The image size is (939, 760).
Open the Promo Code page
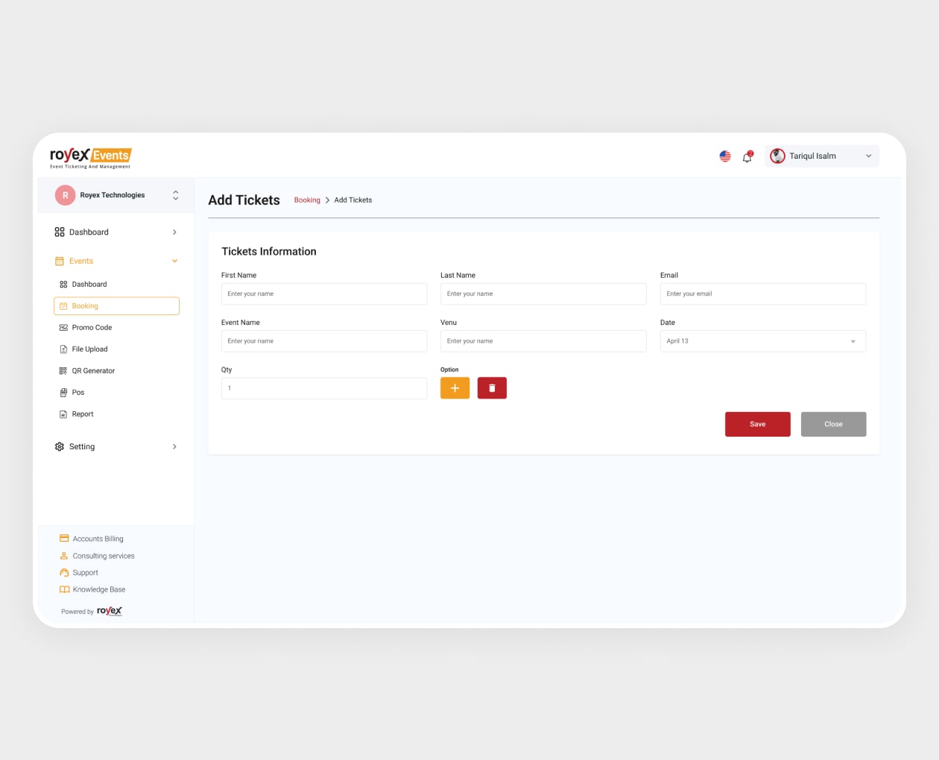click(92, 328)
